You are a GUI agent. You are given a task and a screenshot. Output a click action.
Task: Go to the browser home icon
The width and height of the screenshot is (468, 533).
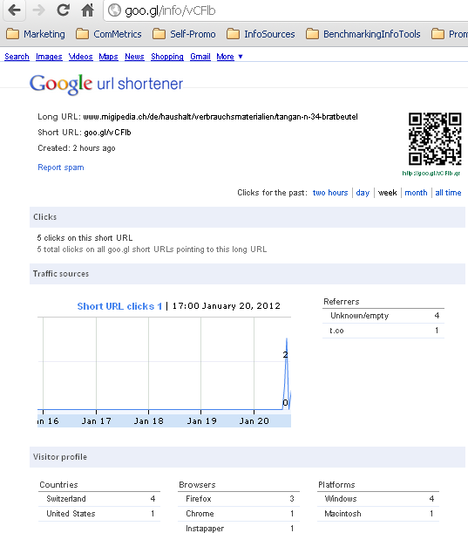(x=87, y=10)
